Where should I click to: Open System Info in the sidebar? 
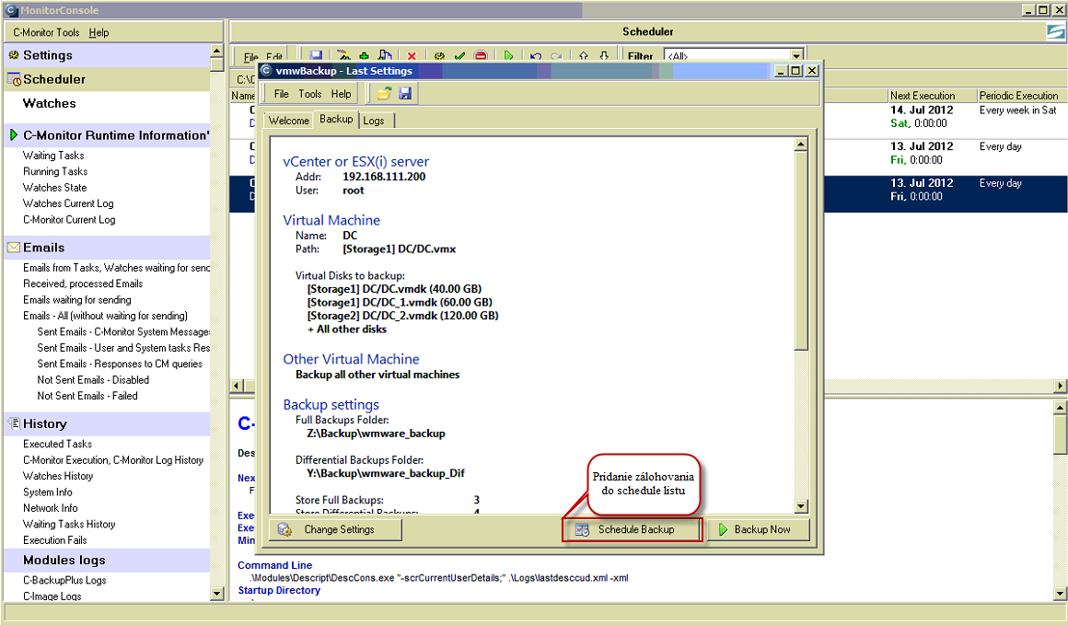pyautogui.click(x=48, y=492)
